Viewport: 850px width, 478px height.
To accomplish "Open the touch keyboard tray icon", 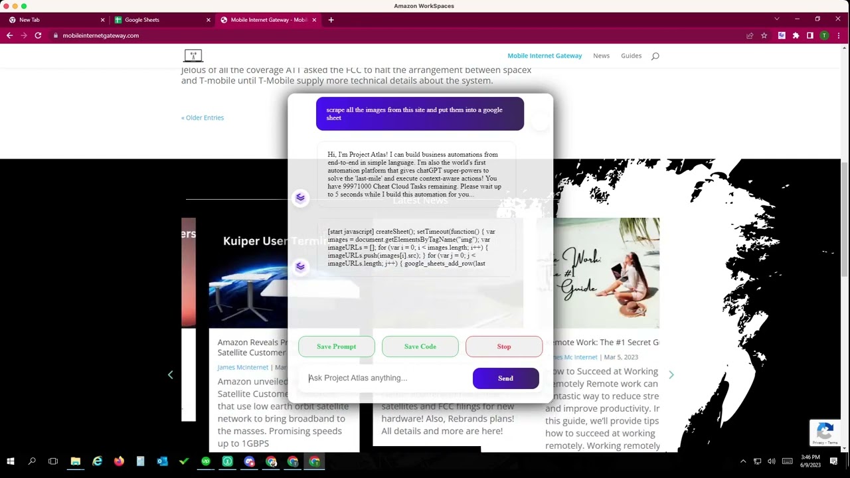I will point(787,461).
